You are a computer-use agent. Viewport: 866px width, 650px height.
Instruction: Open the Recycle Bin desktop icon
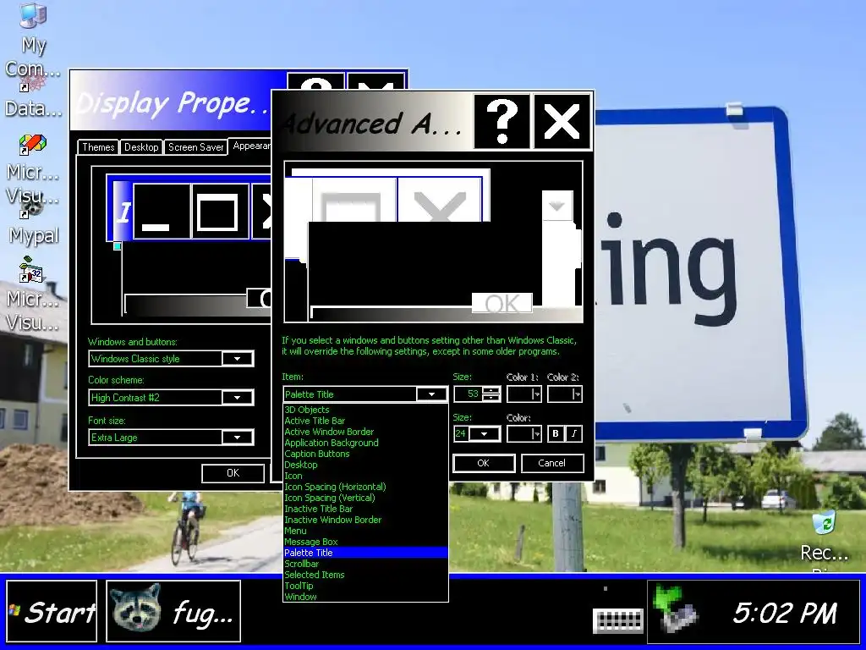824,539
